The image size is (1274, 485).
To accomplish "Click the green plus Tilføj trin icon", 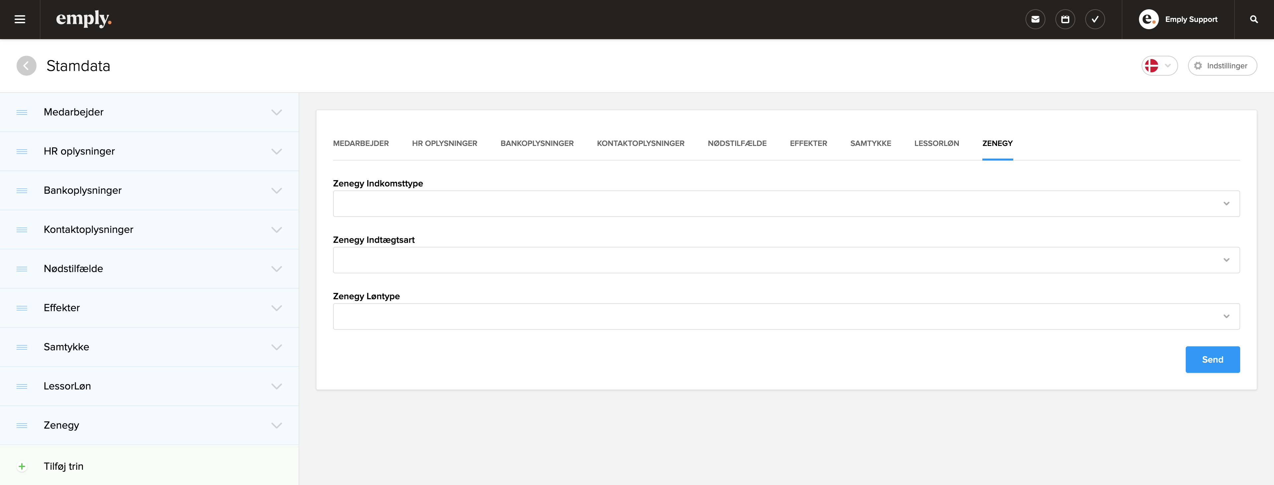I will point(22,466).
